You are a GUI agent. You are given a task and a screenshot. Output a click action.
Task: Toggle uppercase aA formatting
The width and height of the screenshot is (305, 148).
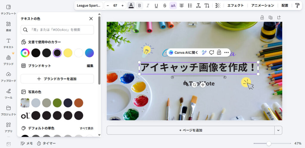point(173,5)
